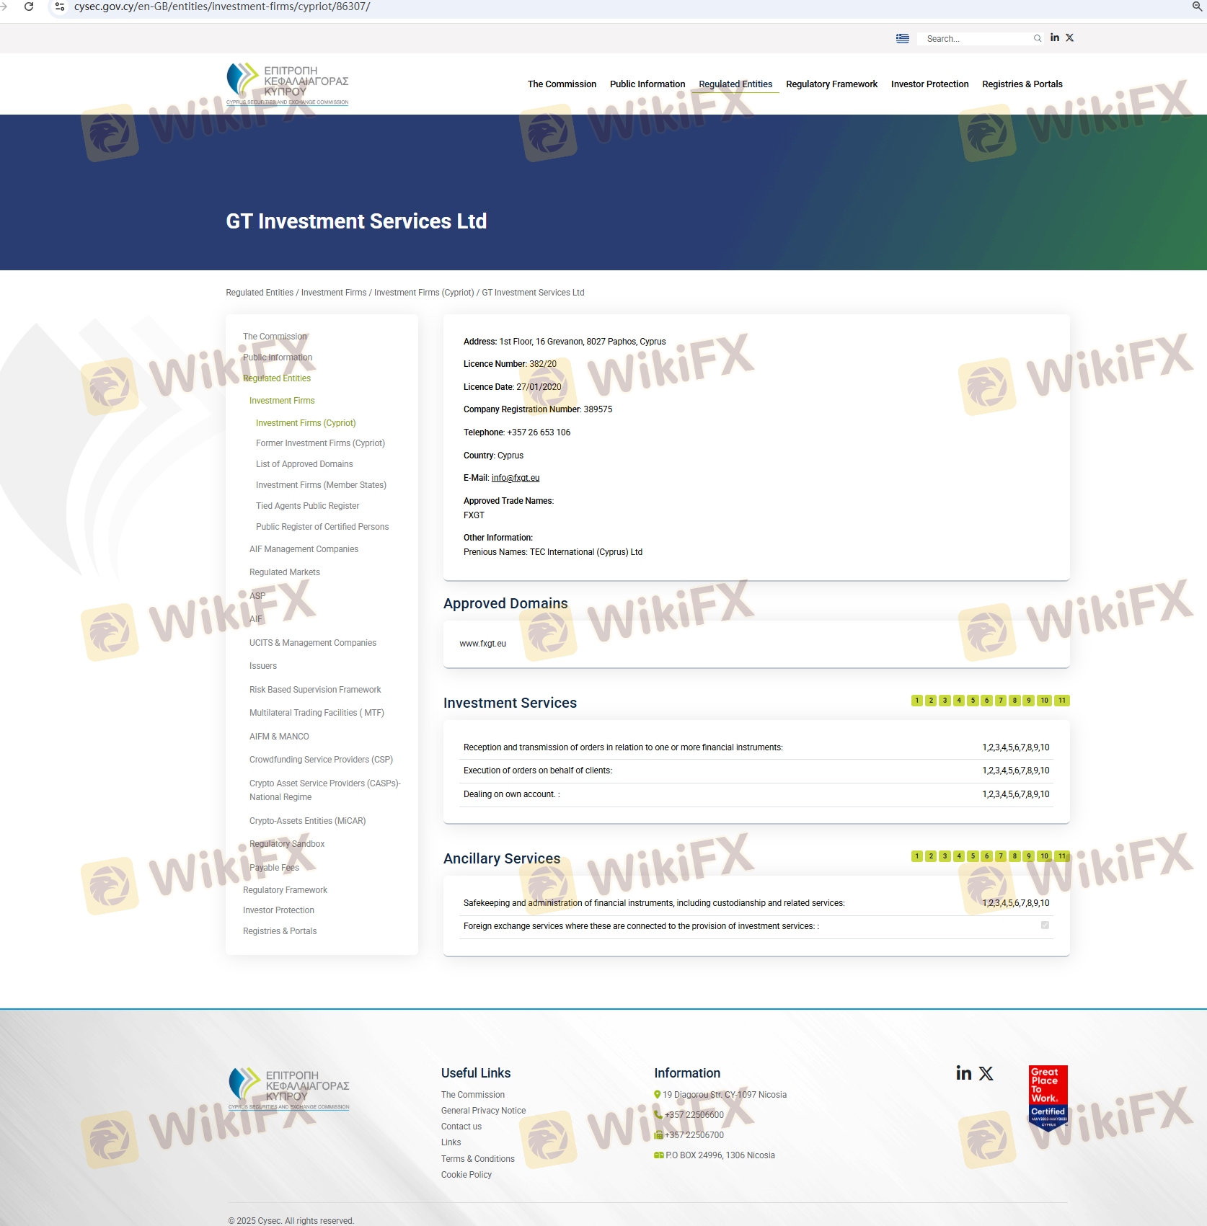
Task: Click Investment Services legend badge 1
Action: pyautogui.click(x=916, y=701)
